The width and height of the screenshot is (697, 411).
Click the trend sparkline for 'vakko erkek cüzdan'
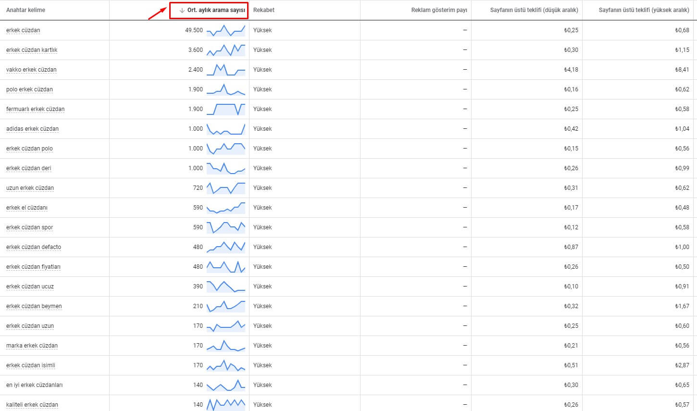225,70
